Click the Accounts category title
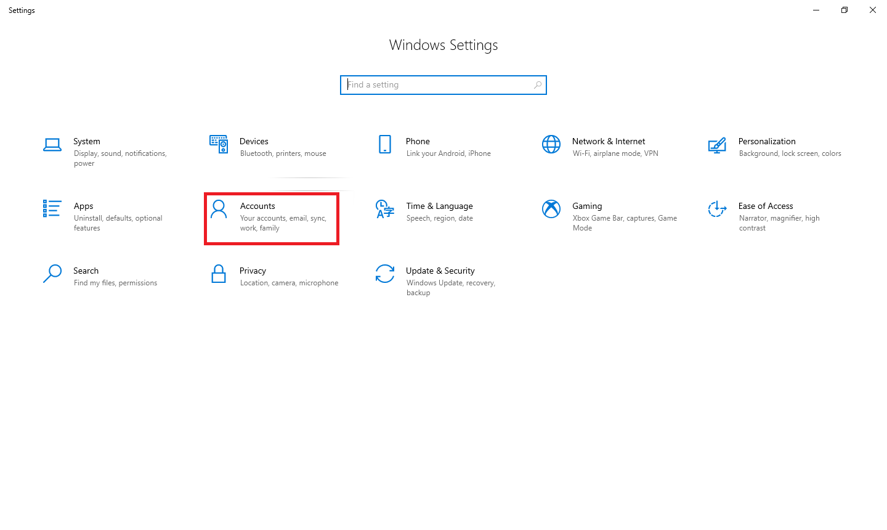The height and width of the screenshot is (530, 887). [x=257, y=206]
